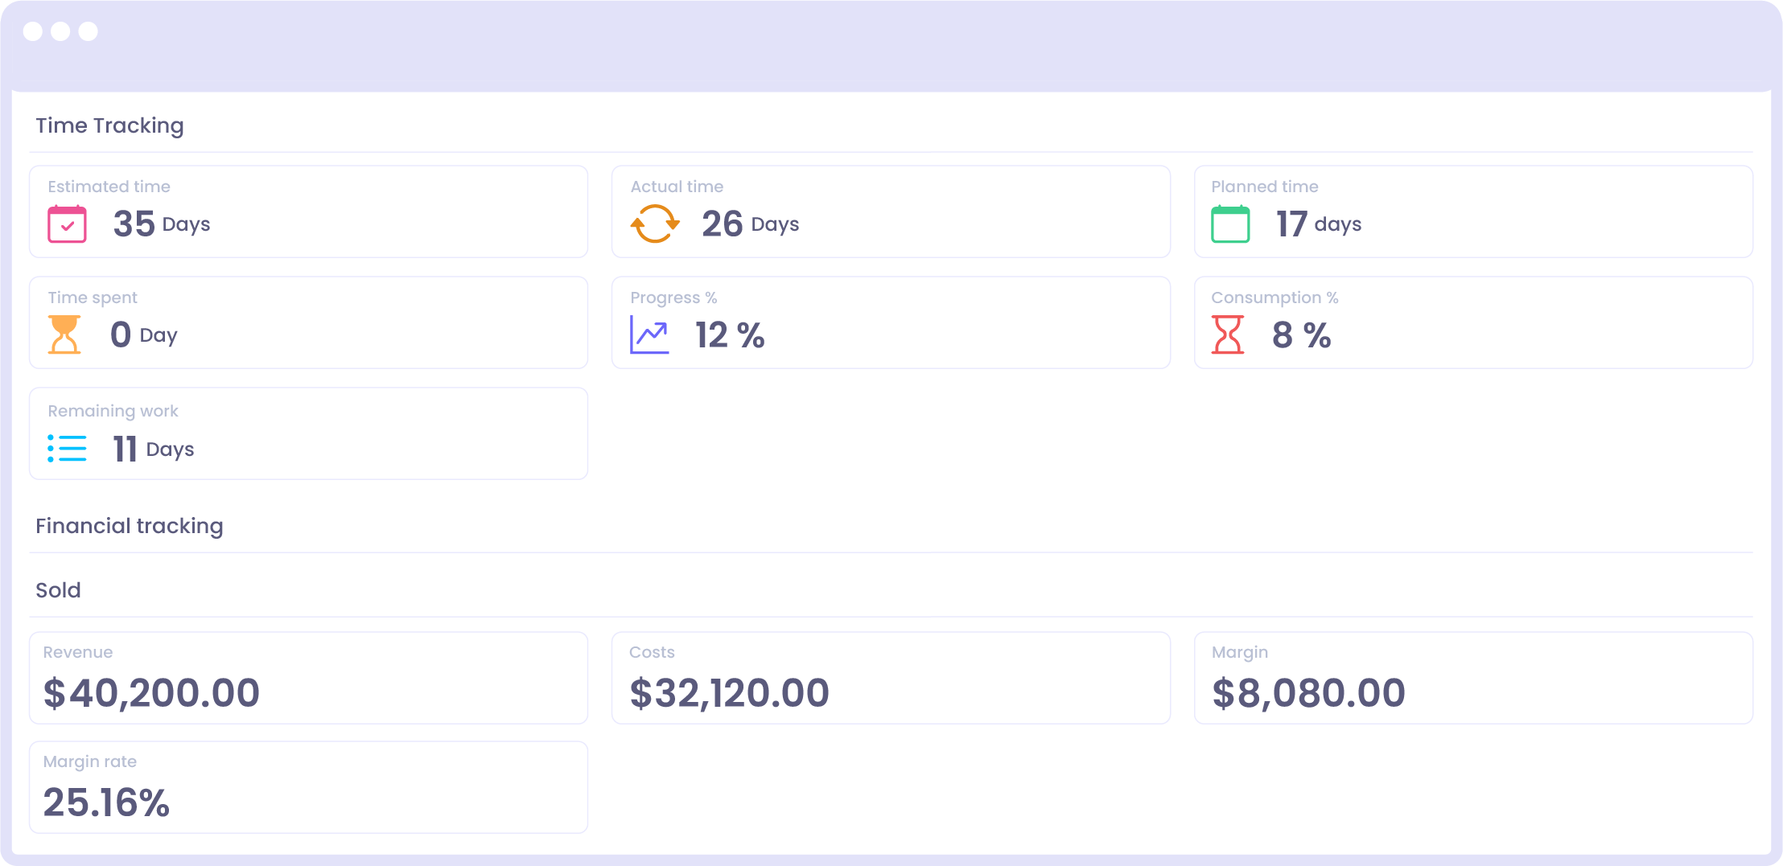The image size is (1783, 866).
Task: Click the red Consumption % hourglass icon
Action: (x=1228, y=334)
